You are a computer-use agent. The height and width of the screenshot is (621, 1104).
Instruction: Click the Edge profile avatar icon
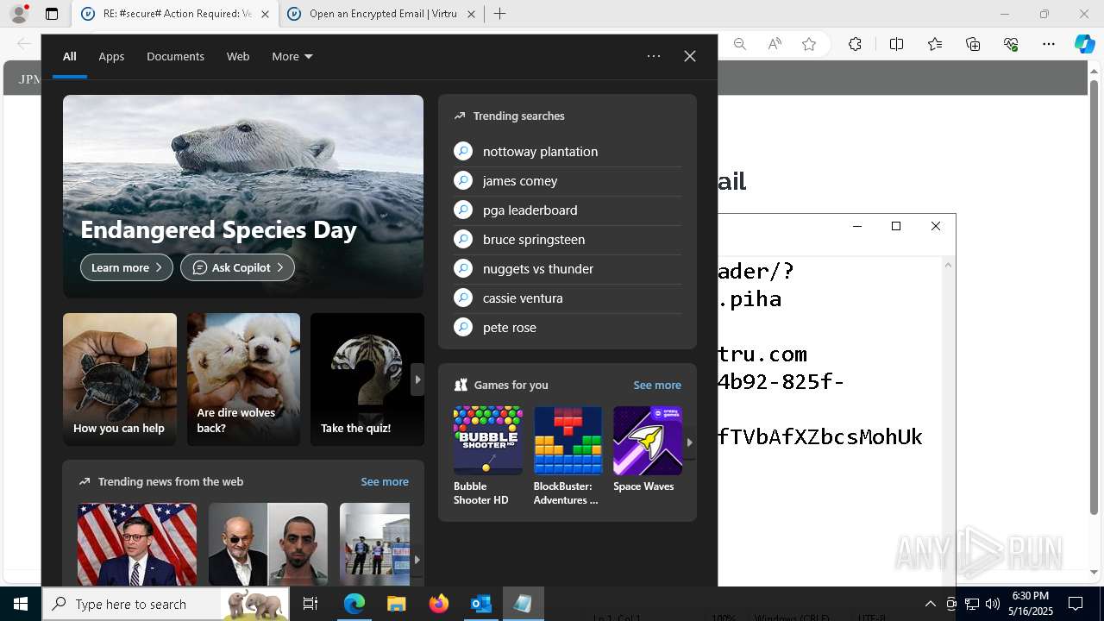pos(19,14)
